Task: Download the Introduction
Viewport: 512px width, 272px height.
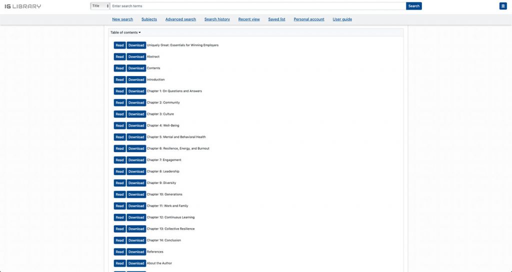Action: tap(136, 79)
